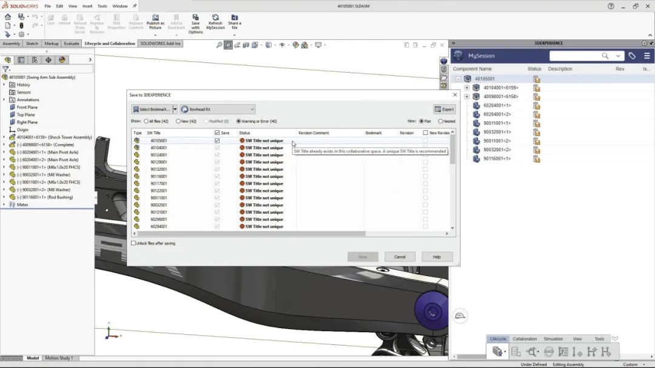The width and height of the screenshot is (655, 368).
Task: Enable Unlock files after saving checkbox
Action: click(133, 243)
